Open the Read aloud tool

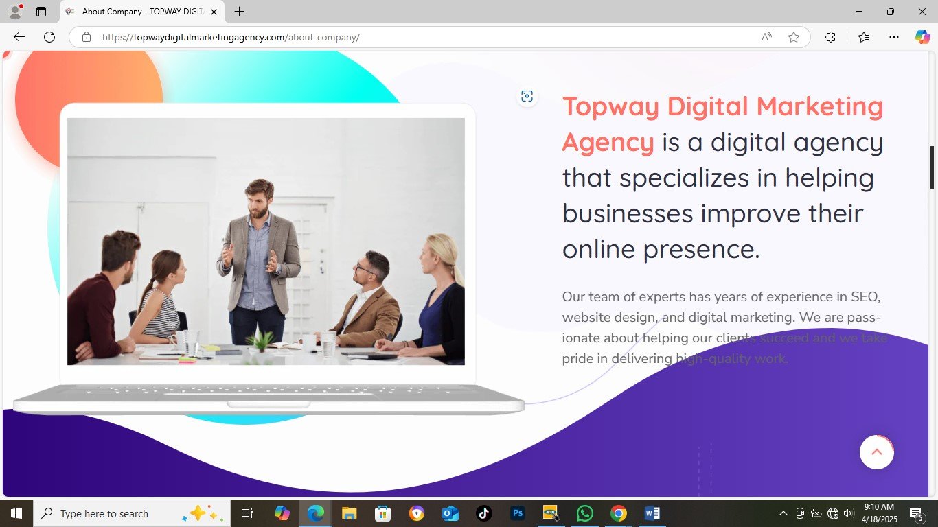[766, 37]
